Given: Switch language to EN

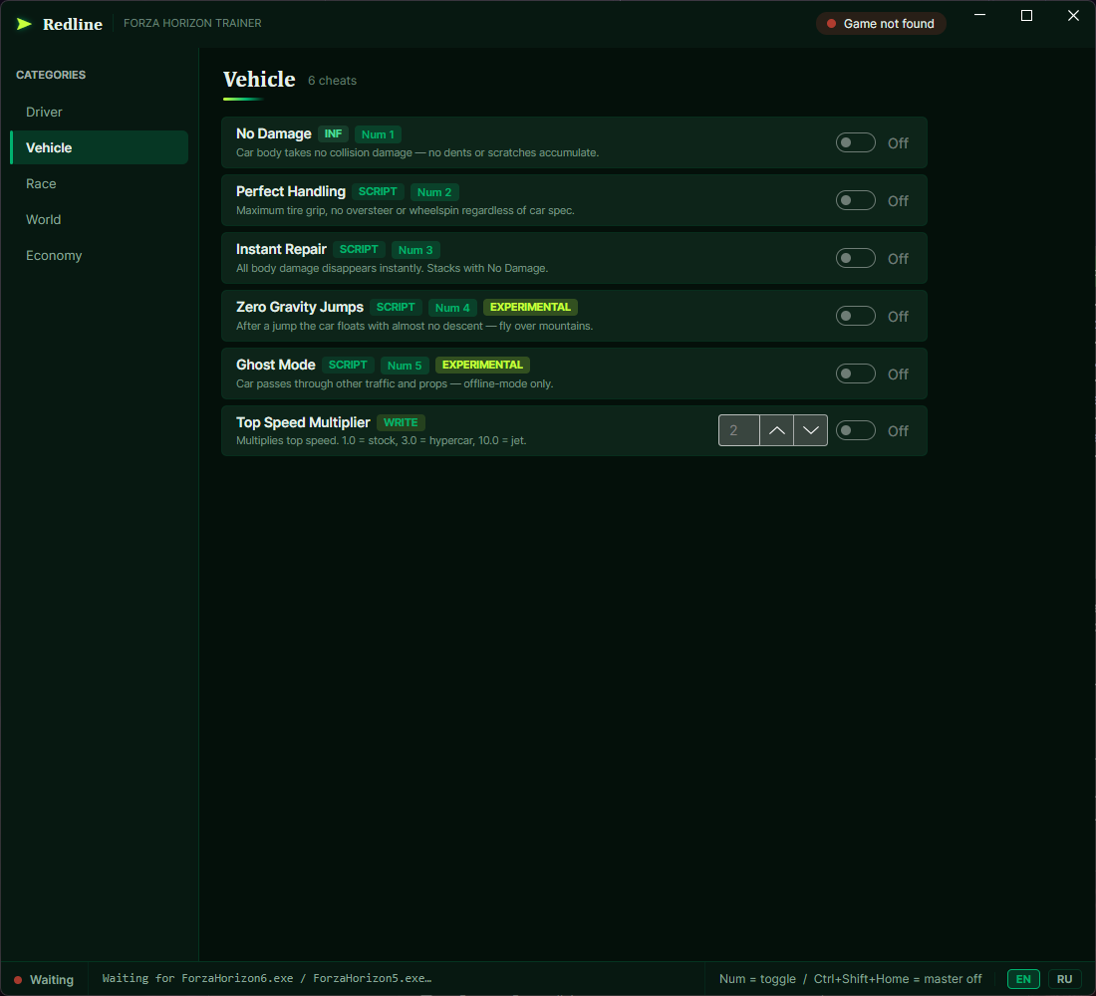Looking at the screenshot, I should [1023, 979].
